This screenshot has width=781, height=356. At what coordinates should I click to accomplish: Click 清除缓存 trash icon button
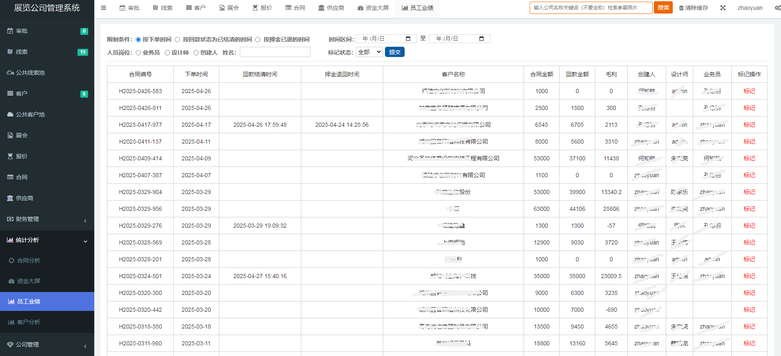click(694, 8)
